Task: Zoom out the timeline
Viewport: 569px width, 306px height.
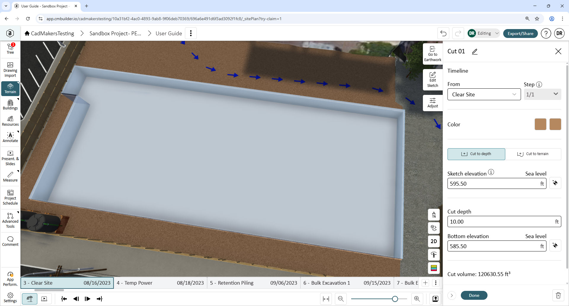Action: [x=341, y=299]
